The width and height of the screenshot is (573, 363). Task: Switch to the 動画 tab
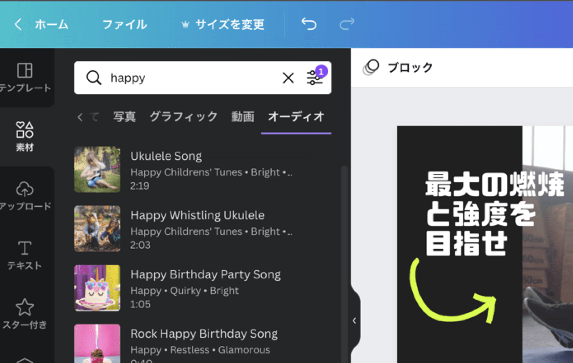tap(242, 116)
